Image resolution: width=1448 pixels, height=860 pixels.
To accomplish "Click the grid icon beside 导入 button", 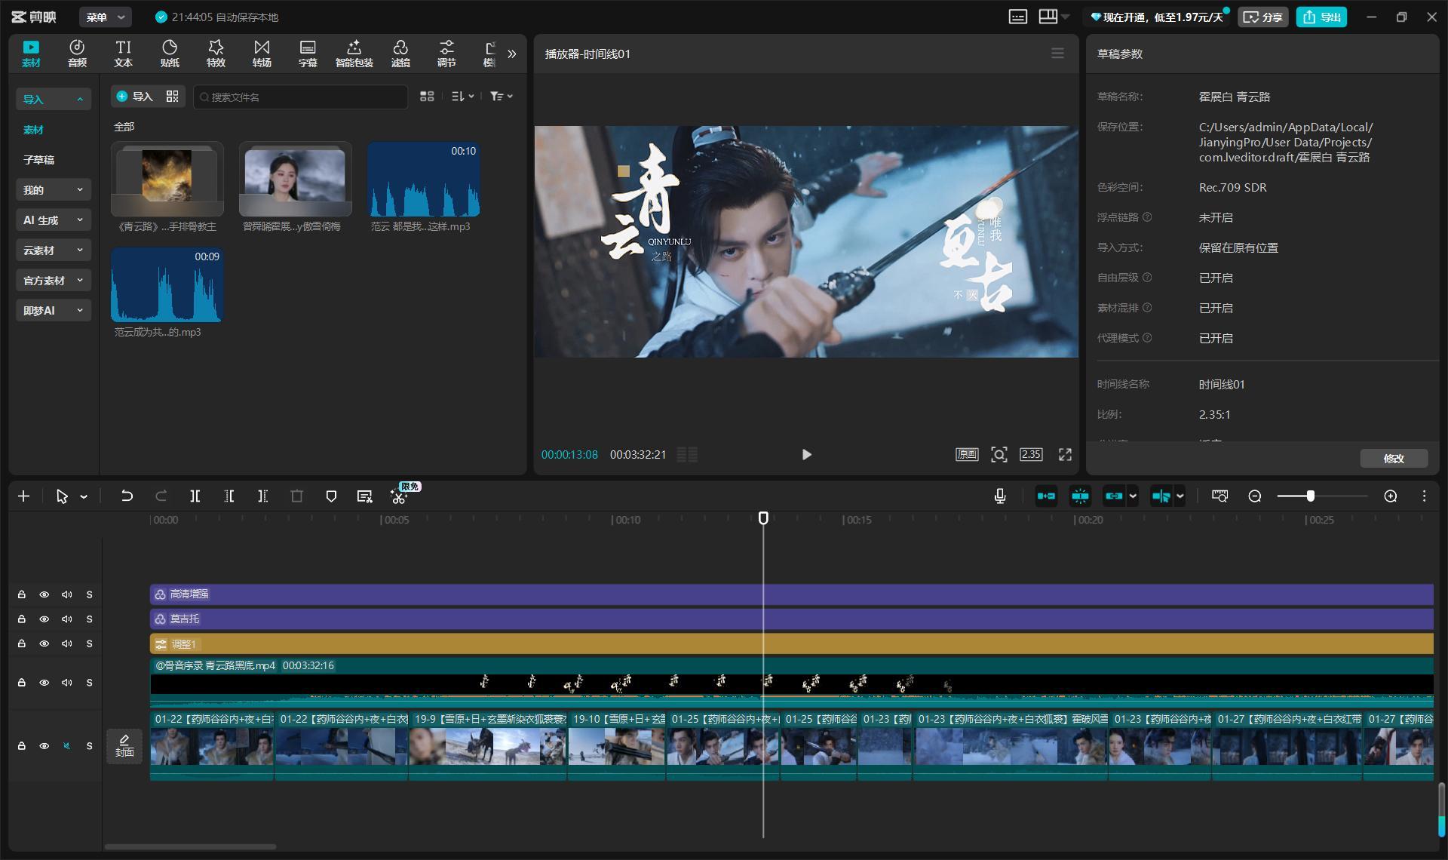I will tap(173, 96).
